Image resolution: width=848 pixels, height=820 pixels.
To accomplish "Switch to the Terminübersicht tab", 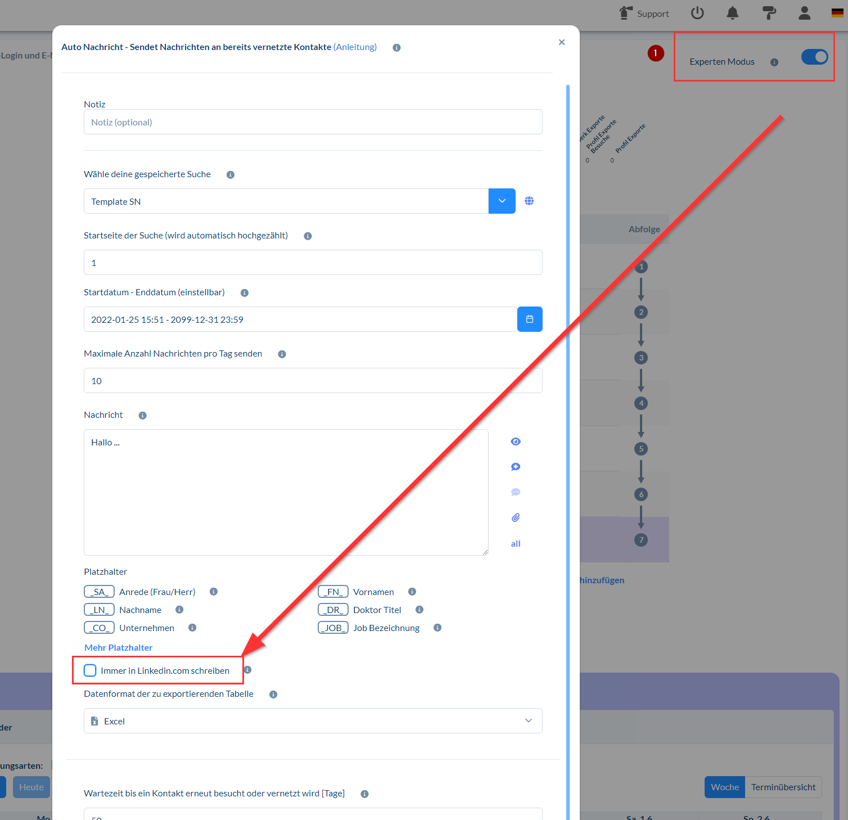I will click(783, 787).
